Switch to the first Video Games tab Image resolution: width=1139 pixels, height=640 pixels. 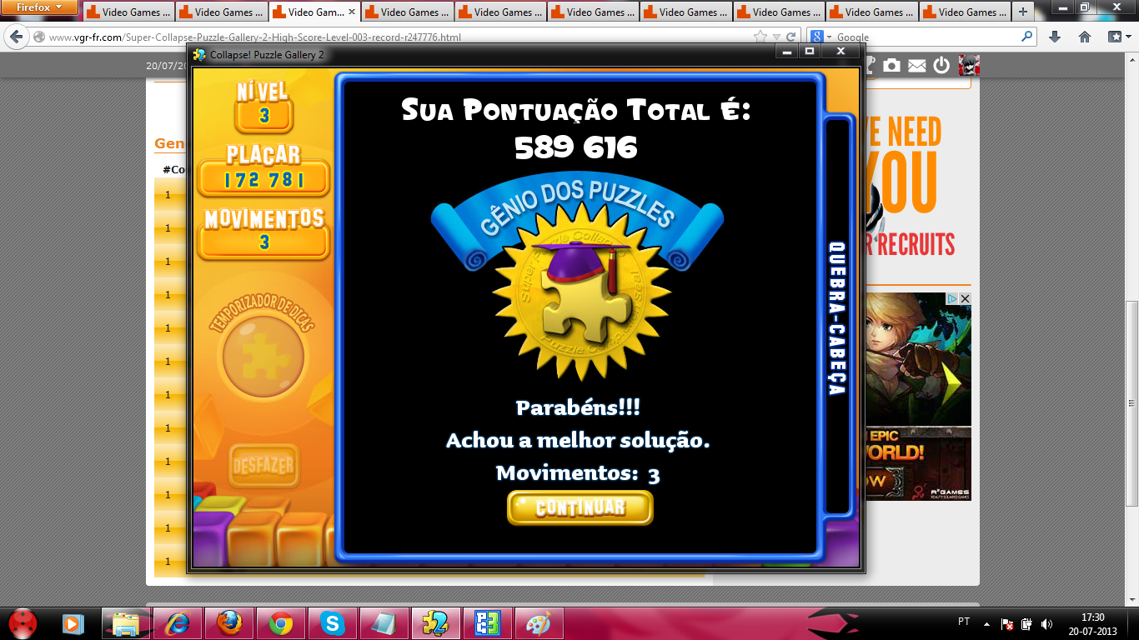click(x=128, y=12)
